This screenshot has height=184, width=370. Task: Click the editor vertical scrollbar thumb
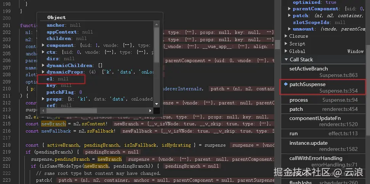point(278,45)
